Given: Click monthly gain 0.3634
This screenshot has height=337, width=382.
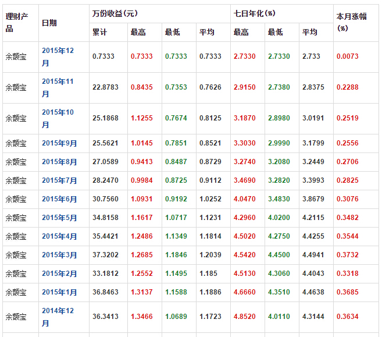Looking at the screenshot, I should click(x=348, y=317).
